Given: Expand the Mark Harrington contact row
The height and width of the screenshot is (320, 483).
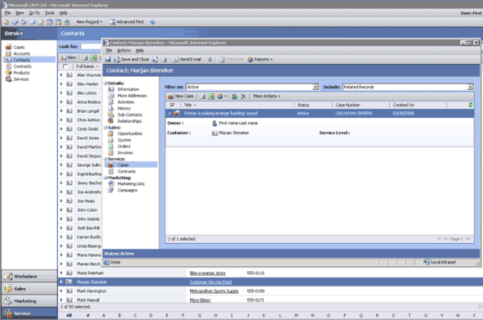Looking at the screenshot, I should [61, 291].
